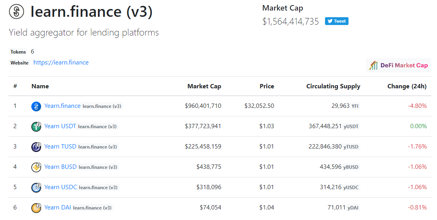Select the -4.80% change value
The height and width of the screenshot is (220, 437).
[417, 106]
